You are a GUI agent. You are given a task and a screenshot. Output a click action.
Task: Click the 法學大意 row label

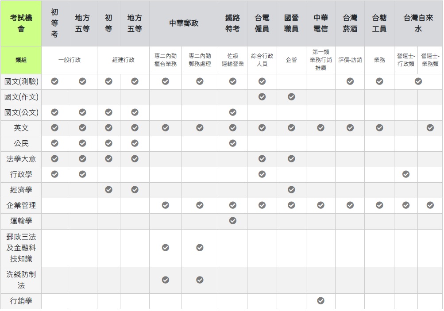pyautogui.click(x=21, y=159)
